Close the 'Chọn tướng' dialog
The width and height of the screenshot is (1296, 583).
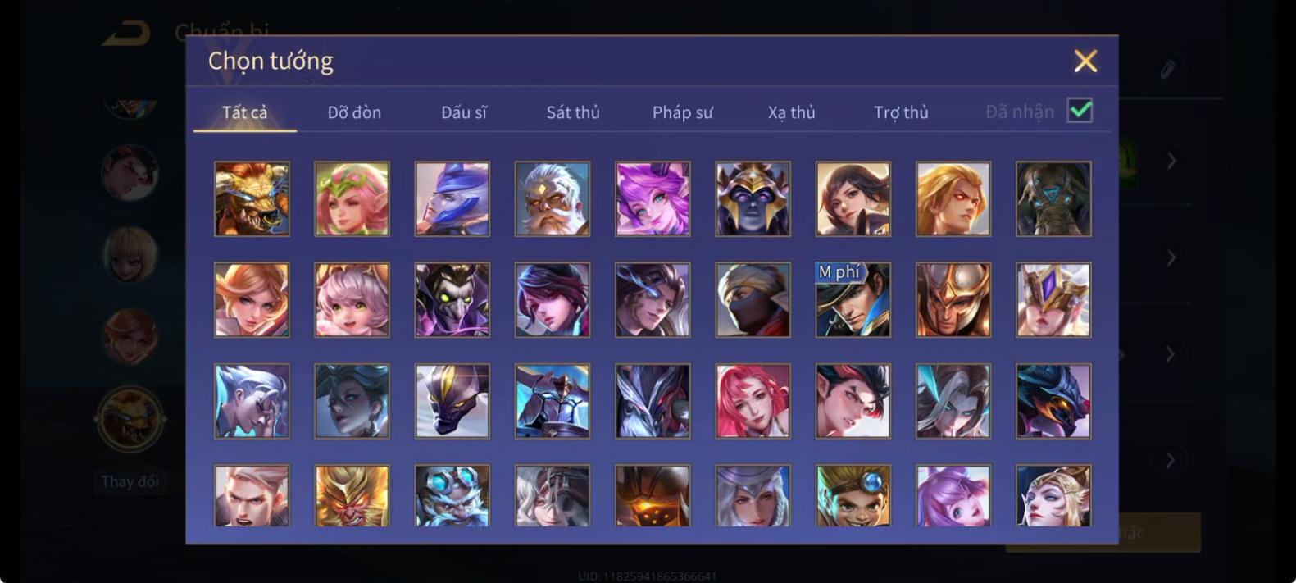tap(1085, 61)
